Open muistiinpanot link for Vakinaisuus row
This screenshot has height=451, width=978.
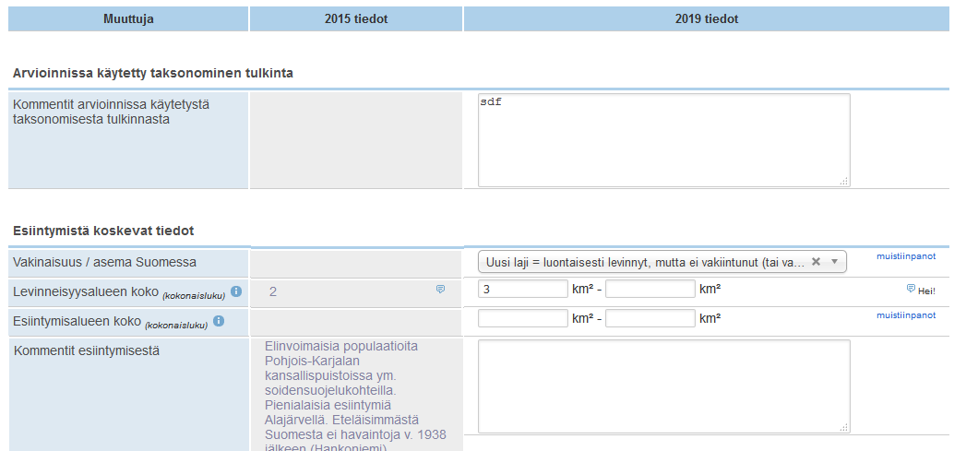point(906,255)
